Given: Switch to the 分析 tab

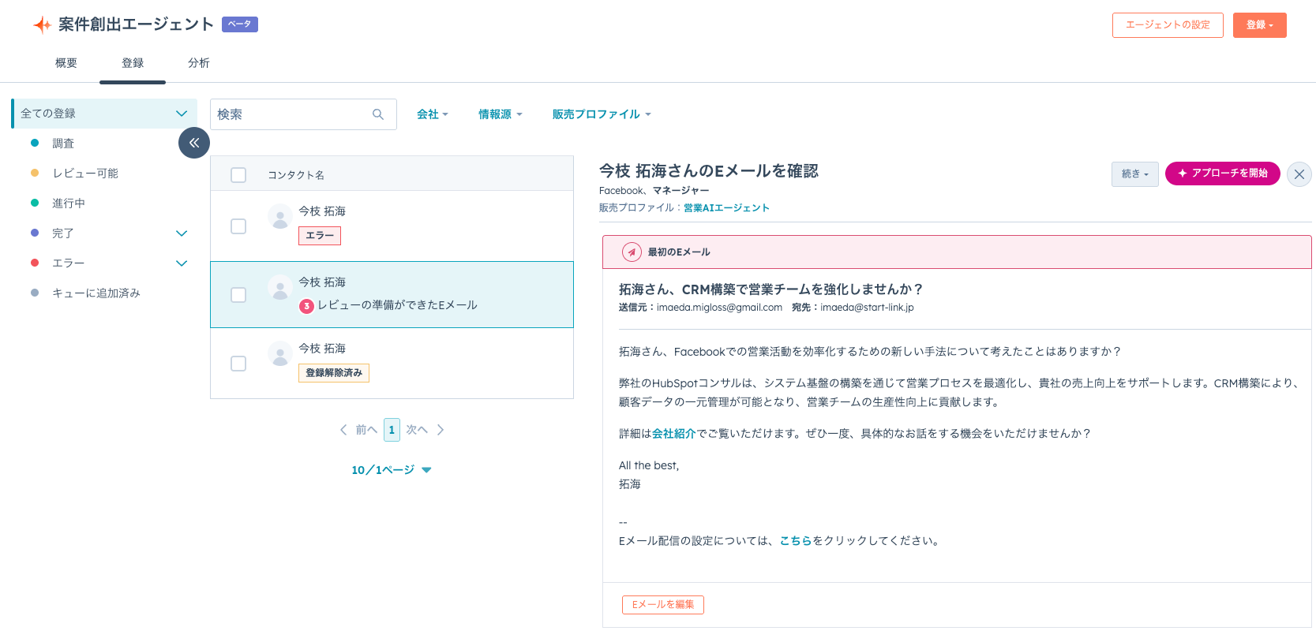Looking at the screenshot, I should coord(199,63).
